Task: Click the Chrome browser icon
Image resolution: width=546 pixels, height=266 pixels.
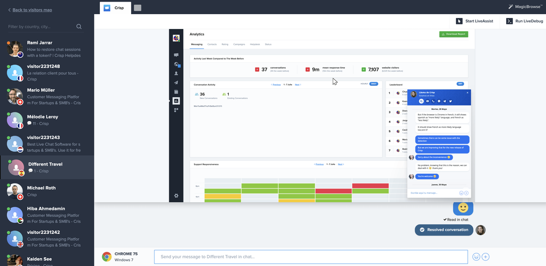Action: pos(106,257)
